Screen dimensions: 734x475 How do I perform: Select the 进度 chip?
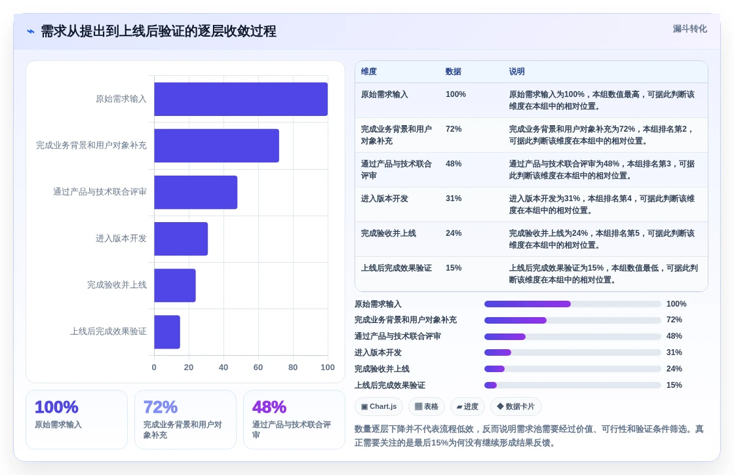click(x=467, y=406)
